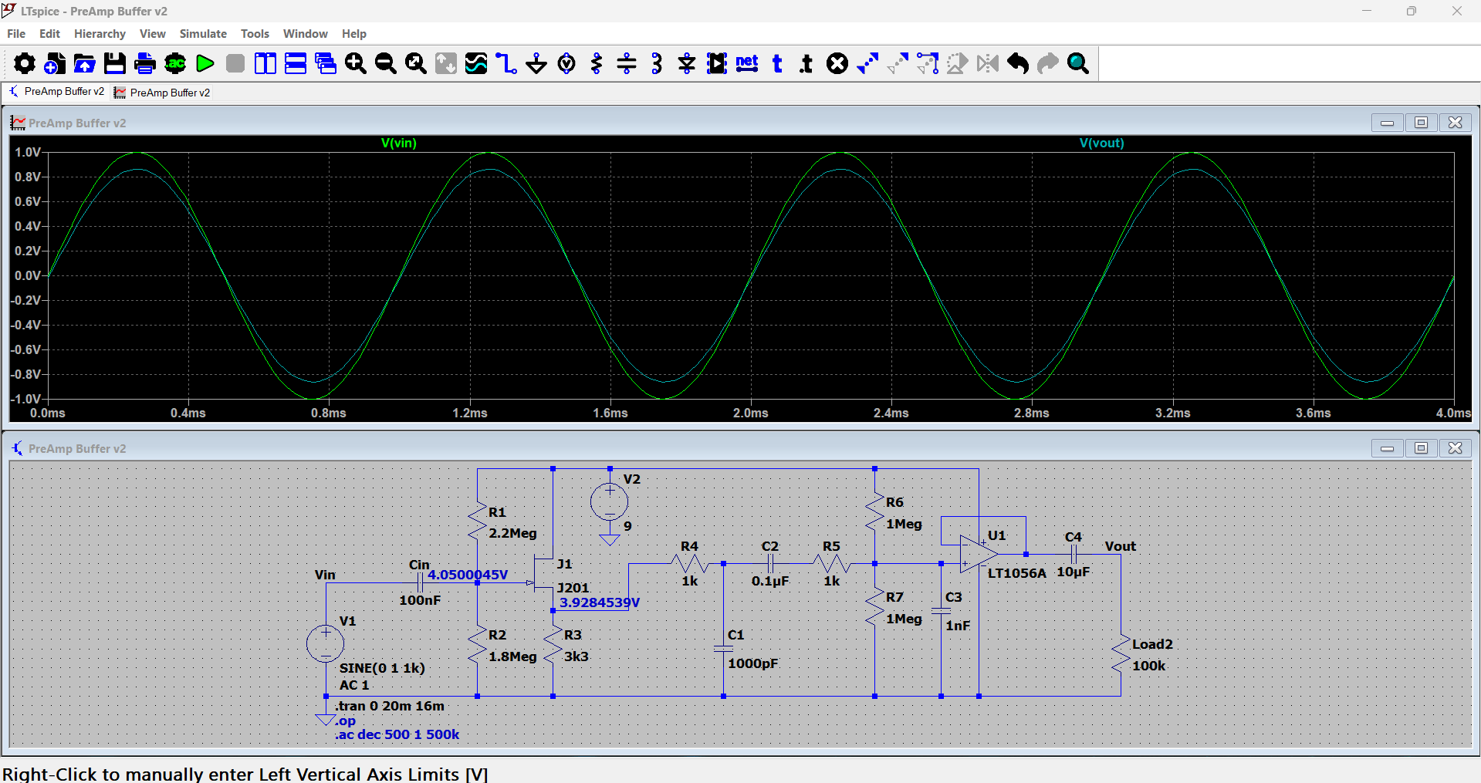Maximize the schematic sub-window

1421,448
